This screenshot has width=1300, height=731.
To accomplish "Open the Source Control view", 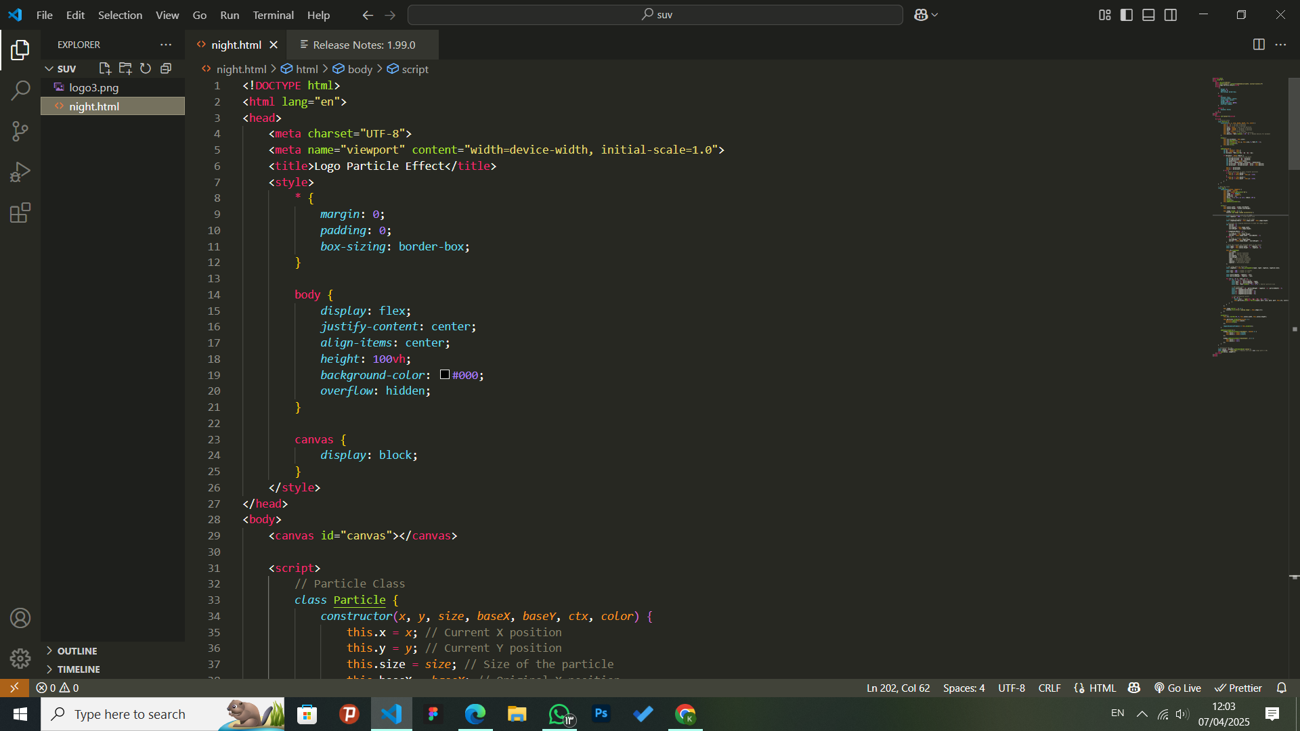I will pos(20,131).
